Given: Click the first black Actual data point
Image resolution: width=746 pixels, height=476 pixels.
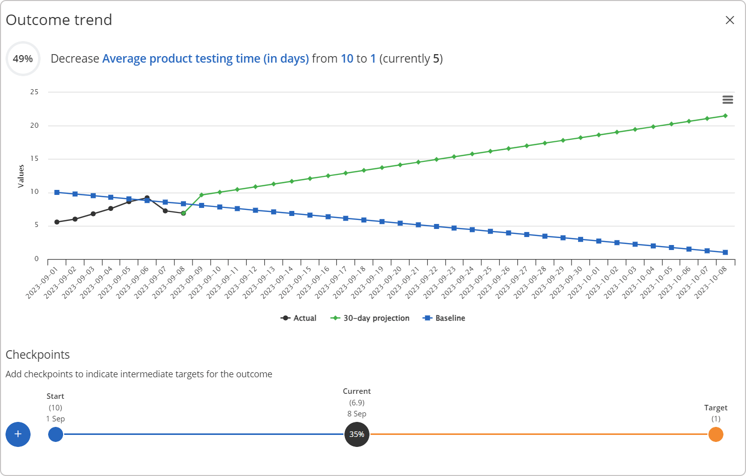Looking at the screenshot, I should (57, 222).
